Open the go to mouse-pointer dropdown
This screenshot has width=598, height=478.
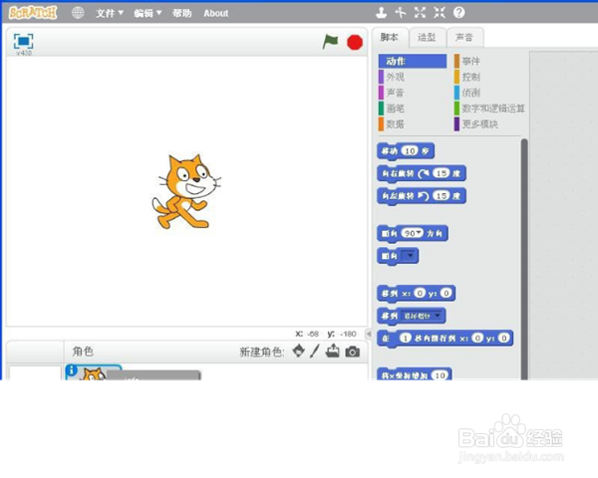pyautogui.click(x=423, y=316)
